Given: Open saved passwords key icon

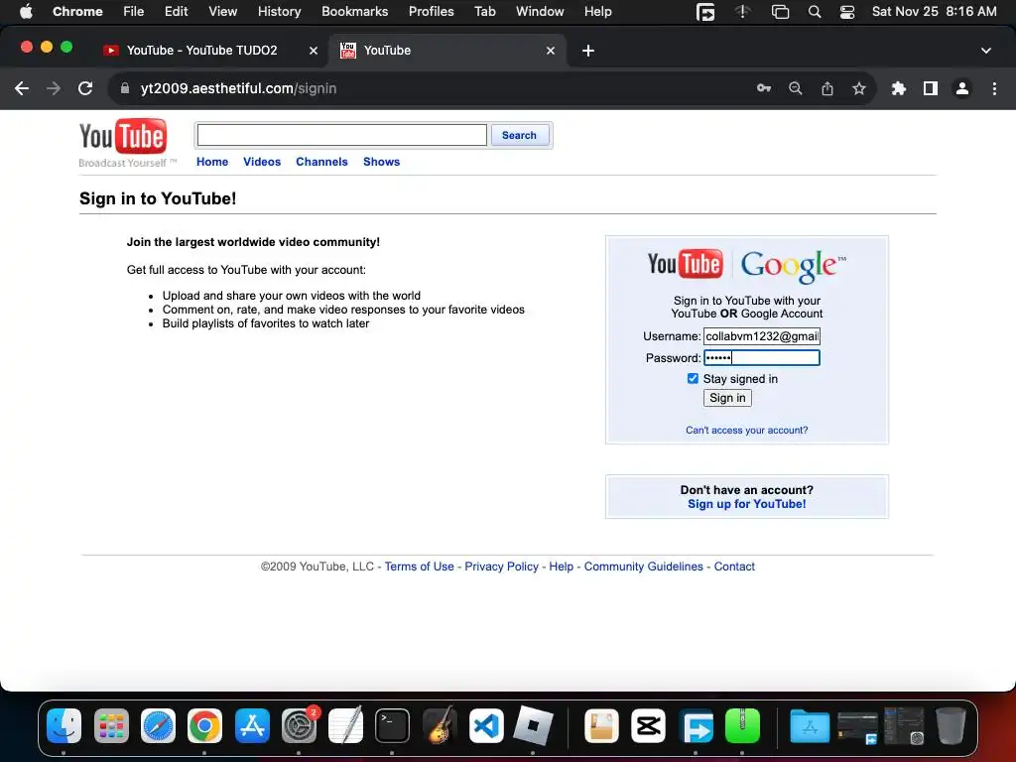Looking at the screenshot, I should [764, 88].
